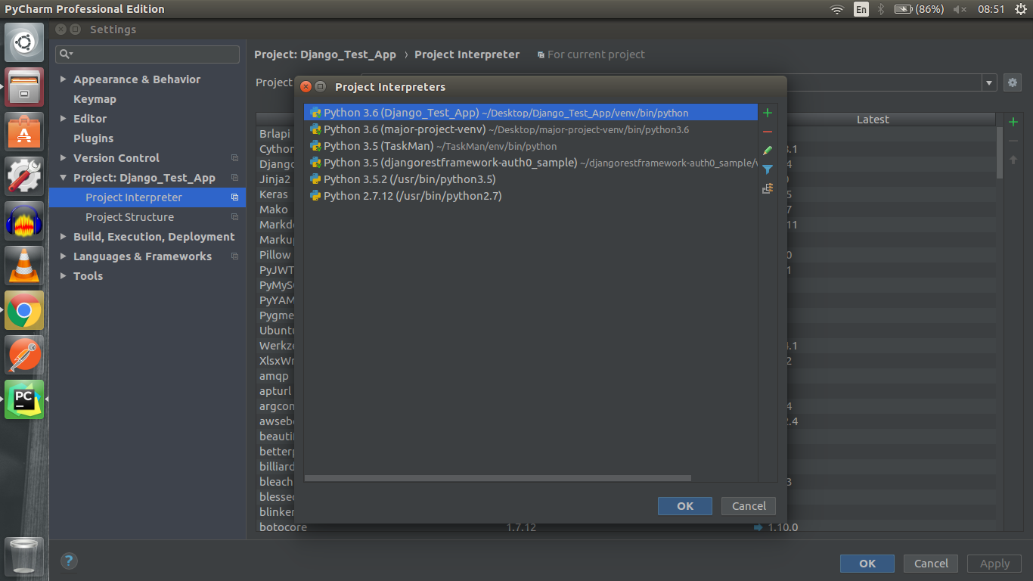1033x581 pixels.
Task: Click the blue filter funnel icon
Action: click(x=768, y=169)
